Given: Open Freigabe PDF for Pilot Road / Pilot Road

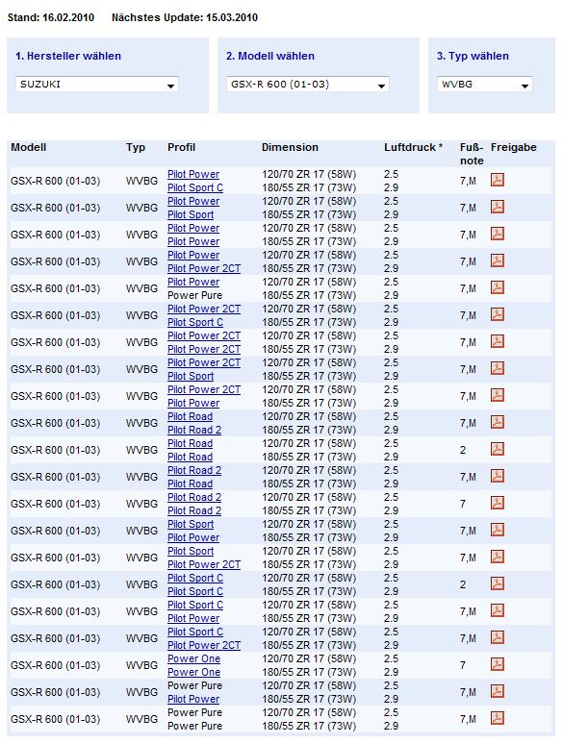Looking at the screenshot, I should 498,449.
